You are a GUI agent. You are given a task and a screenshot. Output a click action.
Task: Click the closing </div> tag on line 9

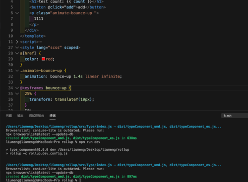(32, 30)
